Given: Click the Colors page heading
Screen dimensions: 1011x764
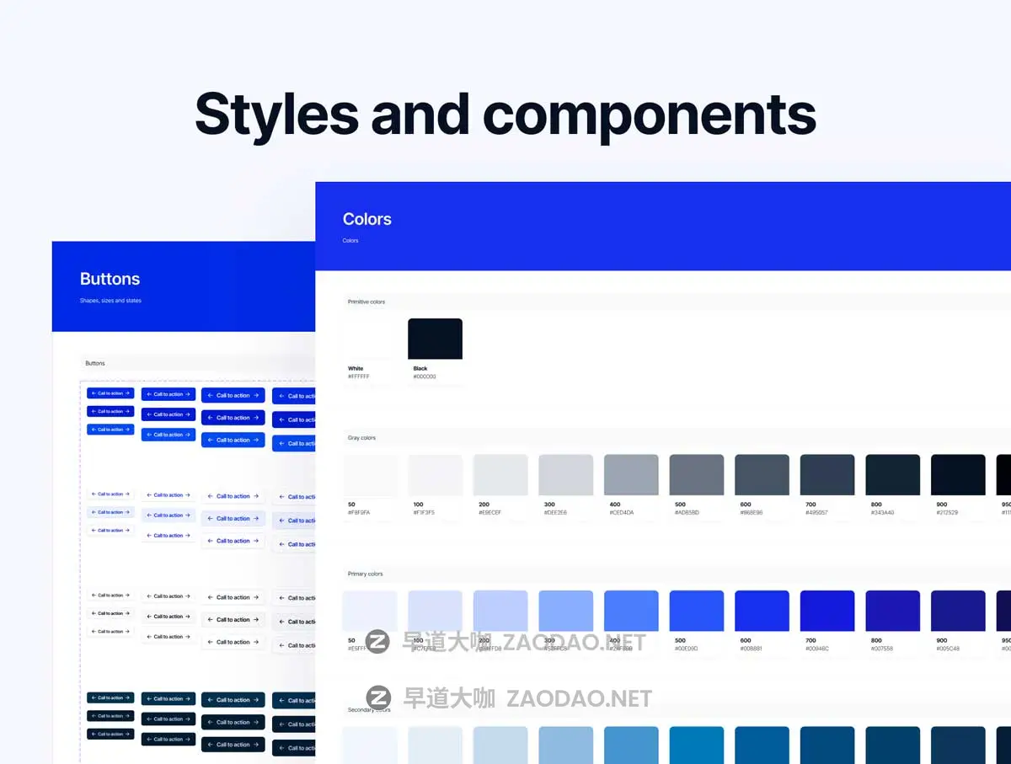Looking at the screenshot, I should [x=367, y=219].
